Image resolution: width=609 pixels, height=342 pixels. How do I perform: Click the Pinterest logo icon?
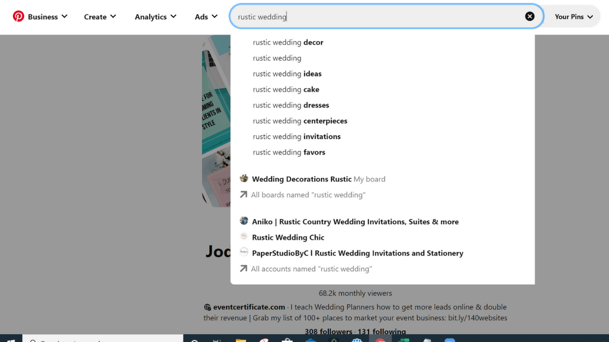point(19,17)
